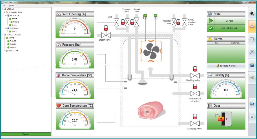
Task: Click the Dumping valve symbol
Action: 195,123
